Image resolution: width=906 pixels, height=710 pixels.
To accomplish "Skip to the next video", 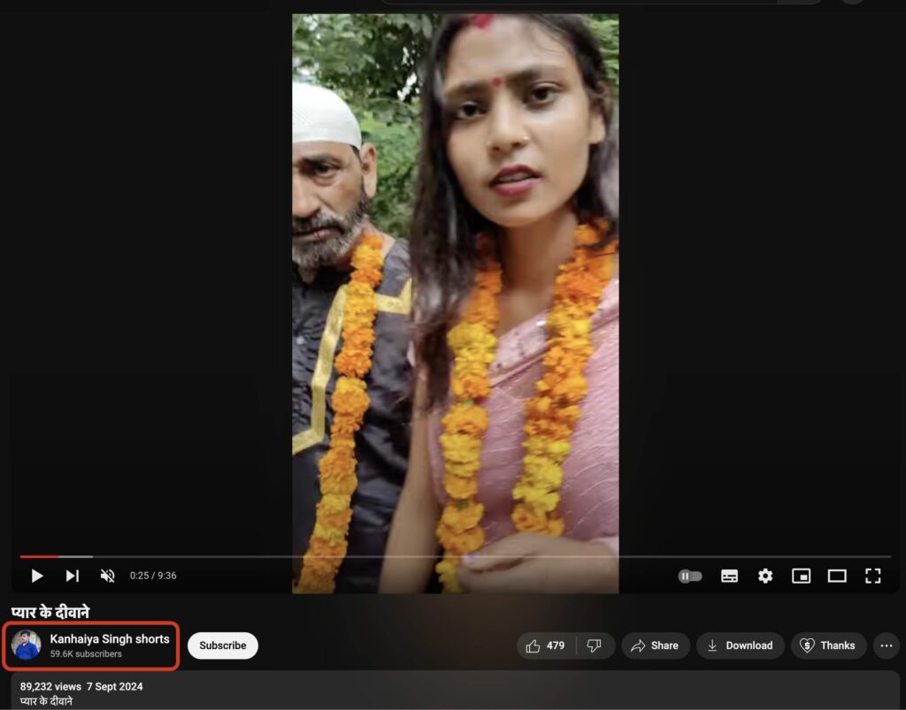I will pos(73,576).
